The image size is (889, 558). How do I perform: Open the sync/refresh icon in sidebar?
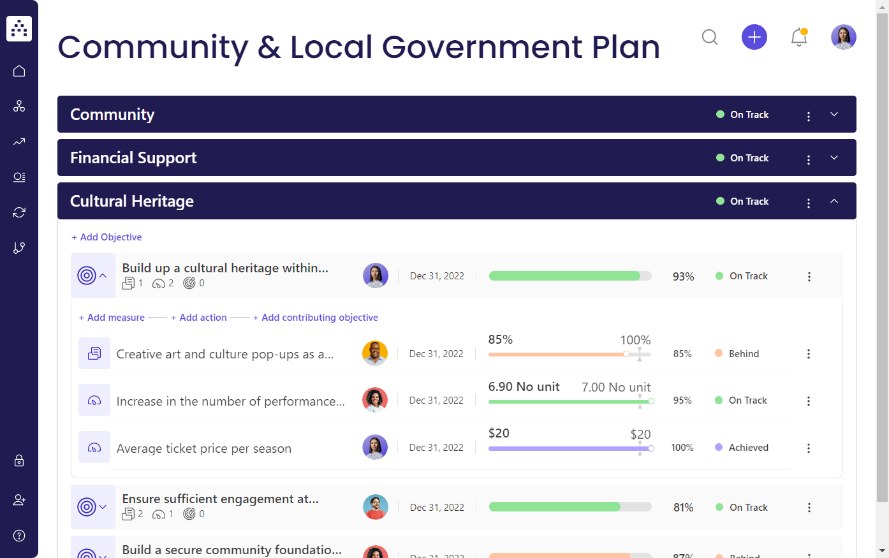pyautogui.click(x=19, y=212)
